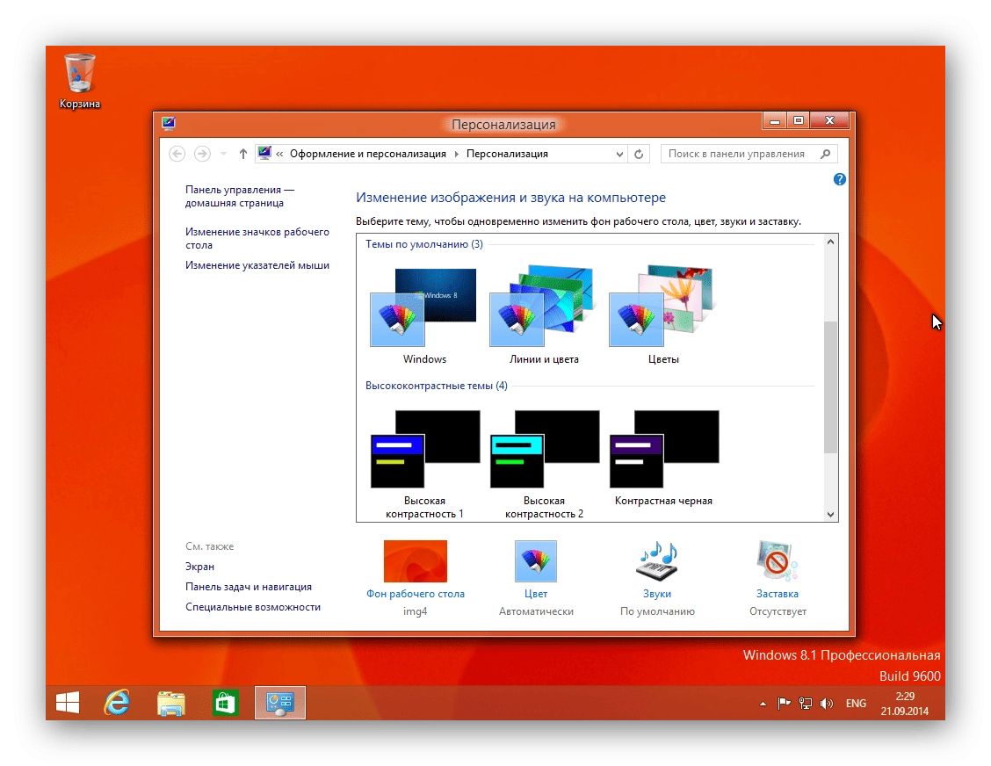Click 'Персонализация' breadcrumb in address bar
991x766 pixels.
(x=507, y=154)
